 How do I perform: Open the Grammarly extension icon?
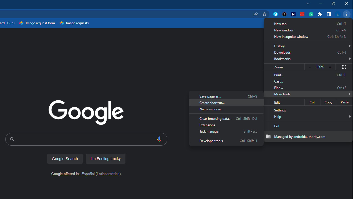click(x=311, y=14)
